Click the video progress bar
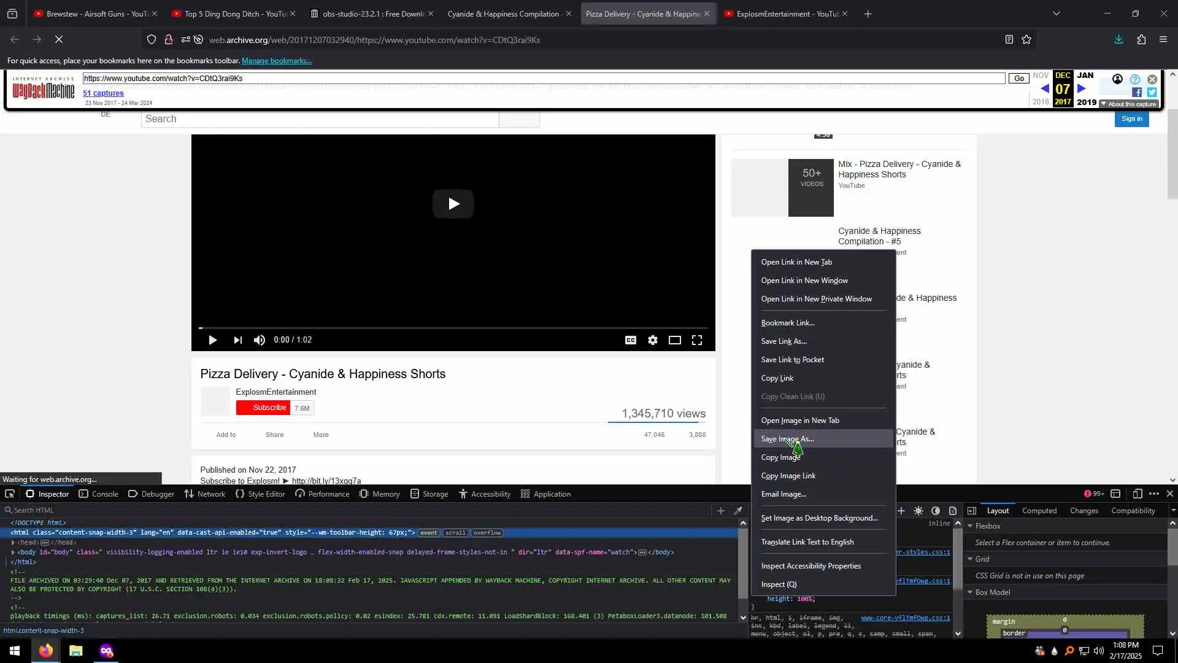 (453, 328)
